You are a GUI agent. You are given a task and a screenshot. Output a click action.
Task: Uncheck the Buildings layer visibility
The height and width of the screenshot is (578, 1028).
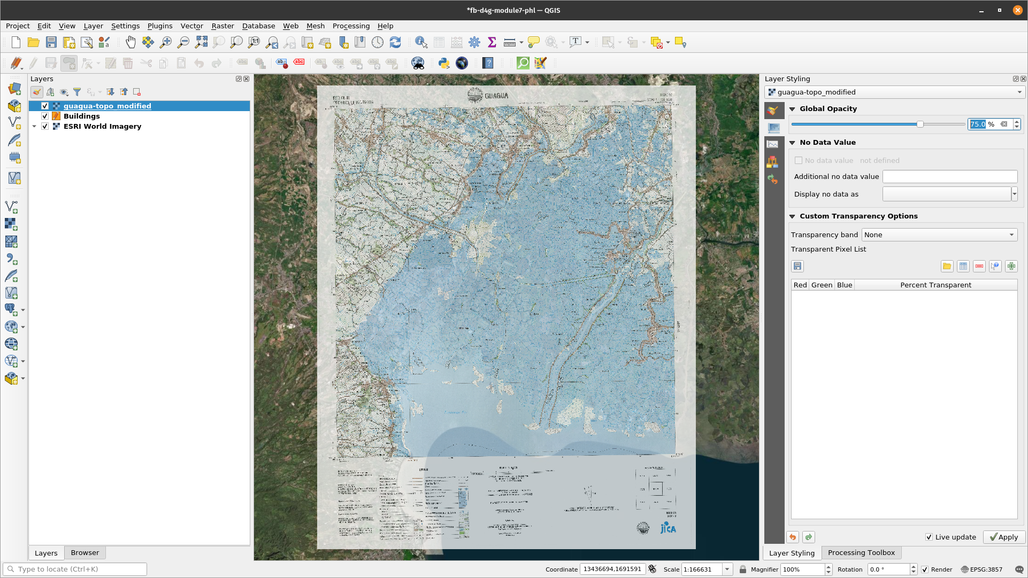[45, 116]
